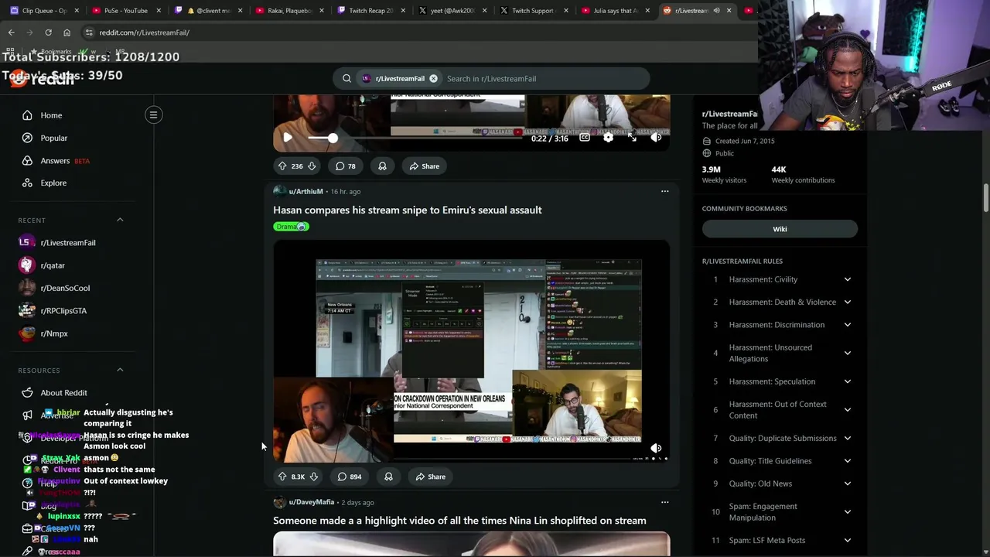Image resolution: width=990 pixels, height=557 pixels.
Task: Open r/Nmpx recent community
Action: 54,333
